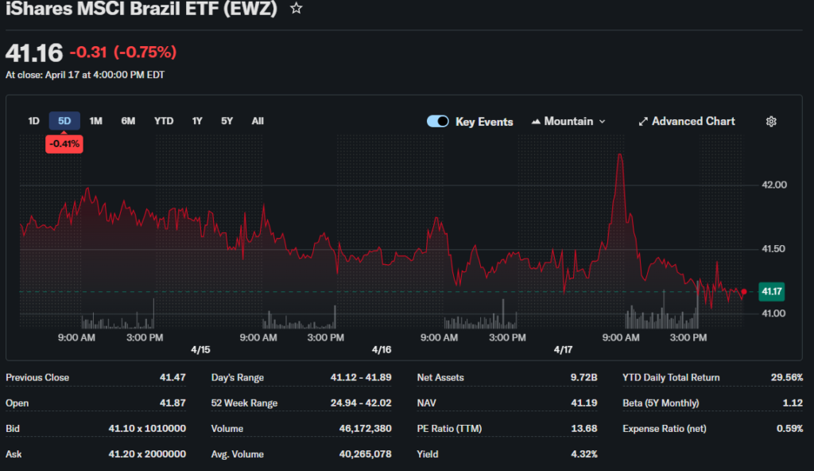Click the 41.17 current price label

pos(772,292)
